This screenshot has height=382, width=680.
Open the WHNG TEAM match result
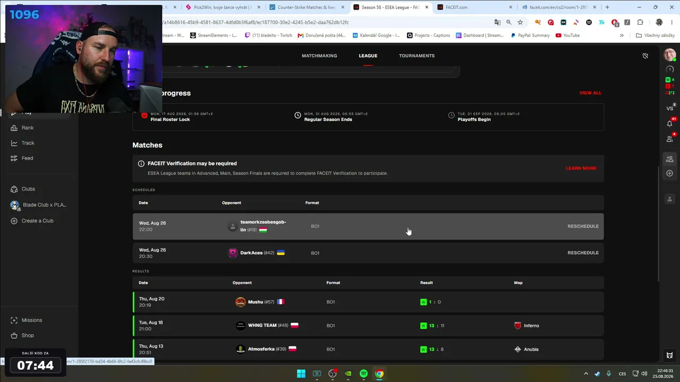pos(368,326)
